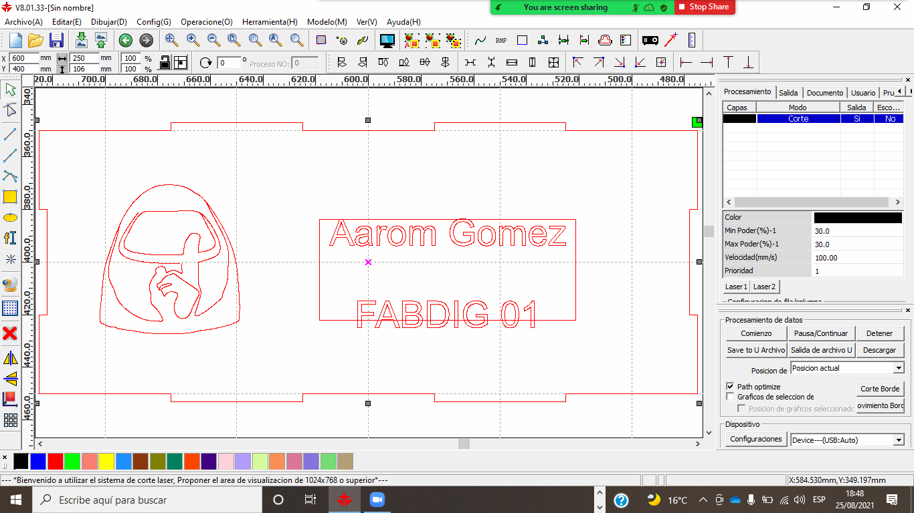This screenshot has width=914, height=513.
Task: Select the yellow rectangle drawing tool
Action: coord(10,196)
